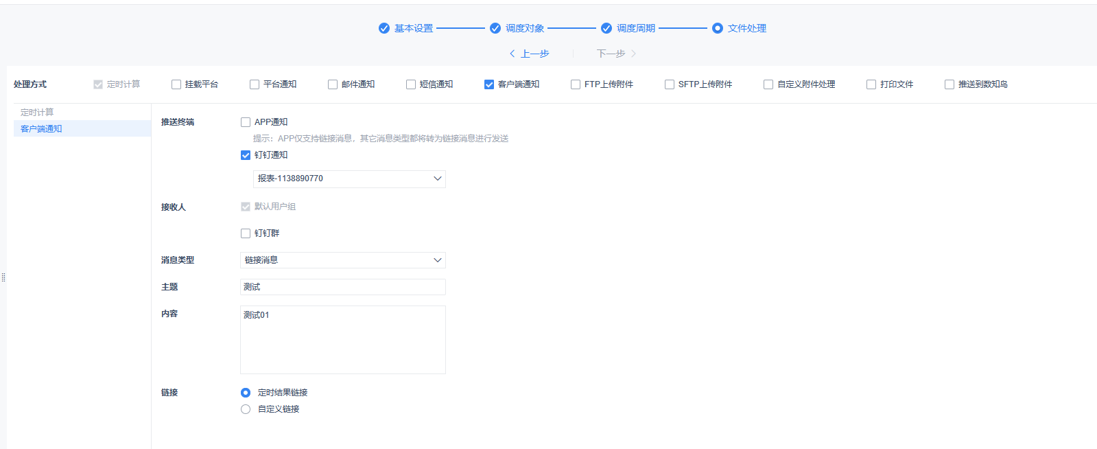Expand the 消息类型 链接消息 dropdown
The height and width of the screenshot is (449, 1097).
click(x=342, y=260)
